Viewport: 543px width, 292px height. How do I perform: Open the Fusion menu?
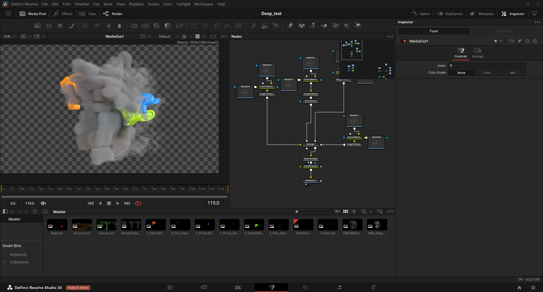[153, 4]
